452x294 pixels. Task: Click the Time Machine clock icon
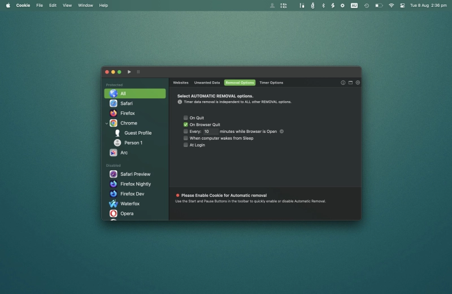coord(366,5)
